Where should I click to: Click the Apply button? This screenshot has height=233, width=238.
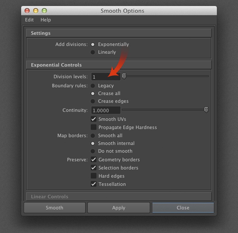pos(119,208)
